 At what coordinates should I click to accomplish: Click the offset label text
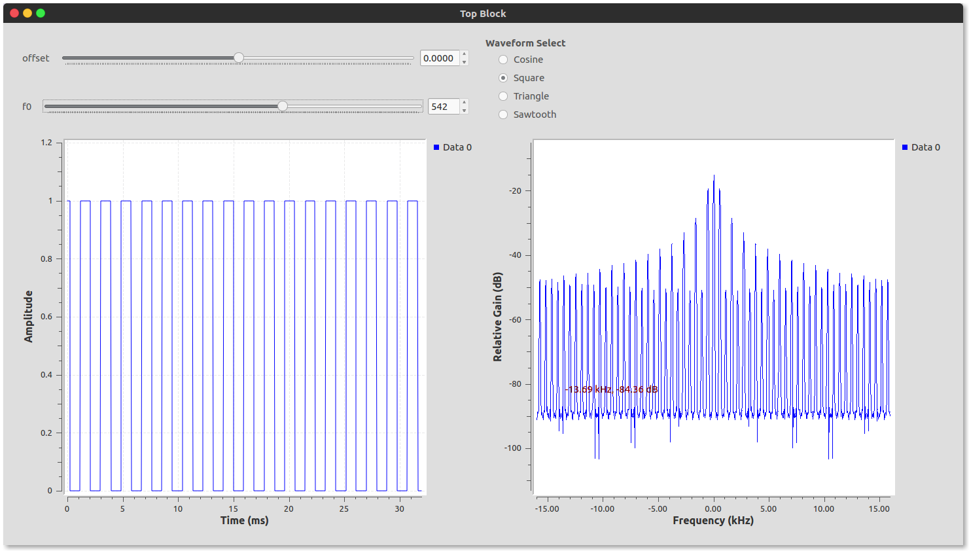click(x=36, y=58)
